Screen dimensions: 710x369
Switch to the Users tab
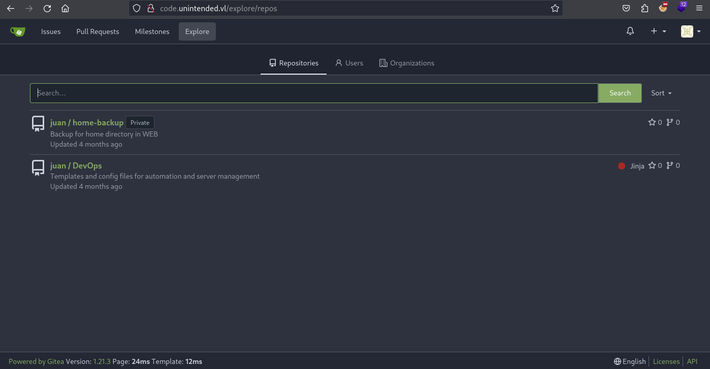pyautogui.click(x=349, y=63)
